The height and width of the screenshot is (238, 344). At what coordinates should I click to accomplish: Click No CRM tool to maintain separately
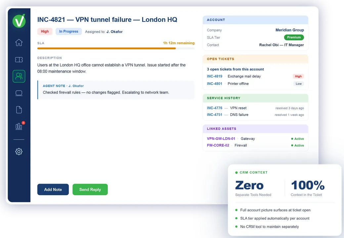(269, 227)
